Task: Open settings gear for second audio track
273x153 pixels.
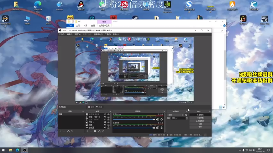Action: 161,128
